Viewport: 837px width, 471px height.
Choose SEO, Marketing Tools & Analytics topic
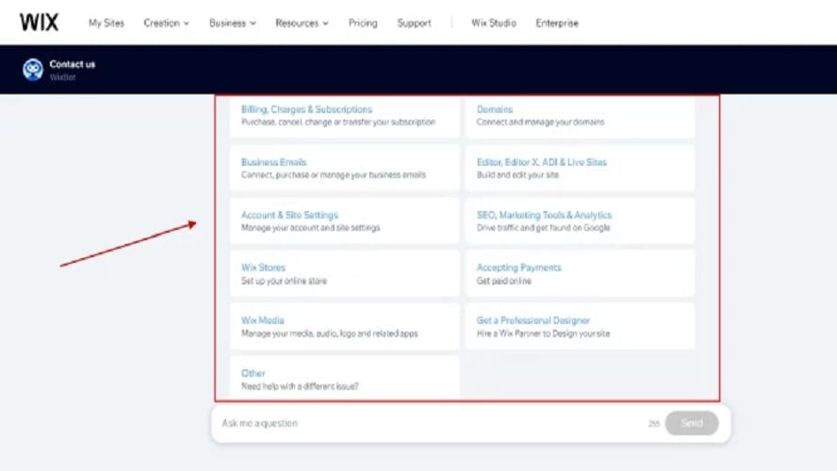pyautogui.click(x=581, y=220)
